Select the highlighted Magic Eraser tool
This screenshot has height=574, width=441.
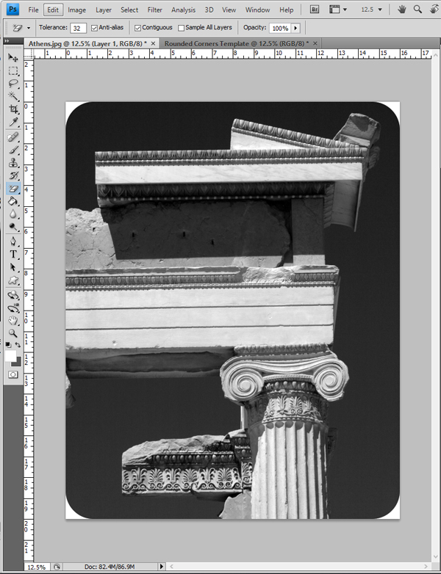pyautogui.click(x=13, y=189)
